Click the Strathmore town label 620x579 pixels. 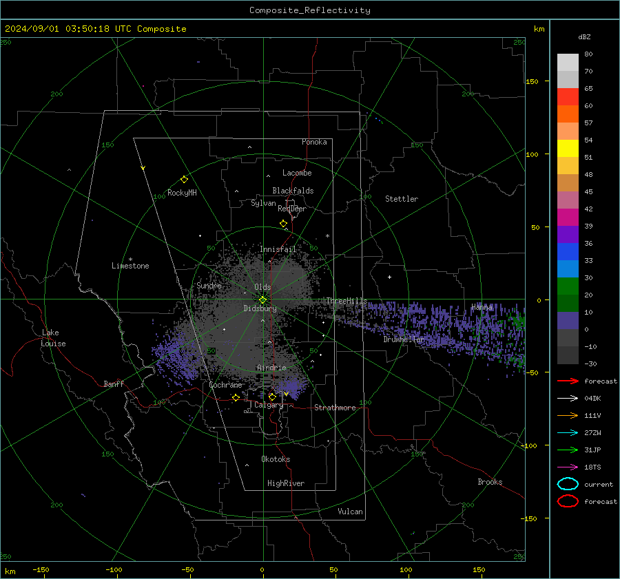tap(335, 408)
